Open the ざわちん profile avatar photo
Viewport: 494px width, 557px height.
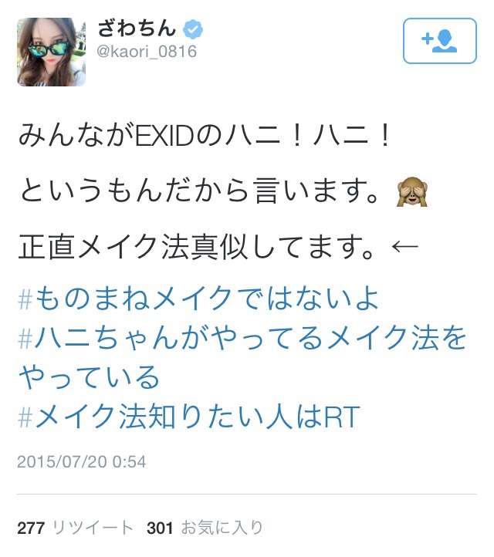52,52
